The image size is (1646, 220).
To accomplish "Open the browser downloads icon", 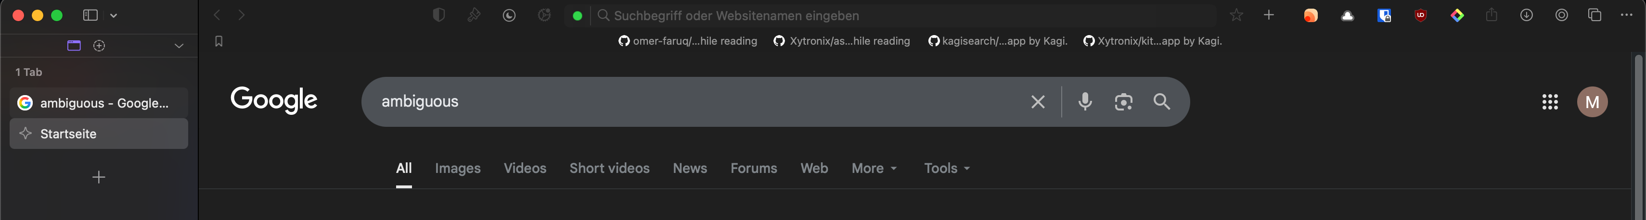I will tap(1527, 15).
